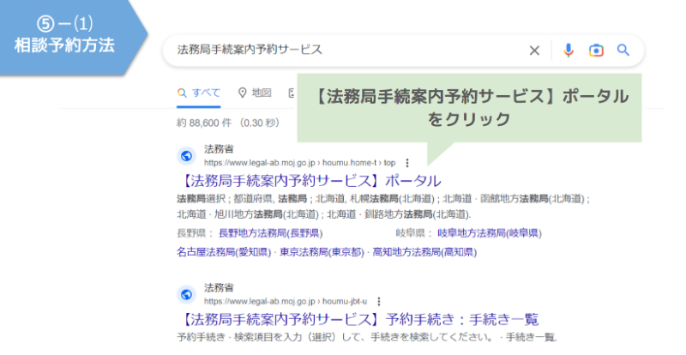The width and height of the screenshot is (686, 355).
Task: Click the 長野県: label
Action: pos(196,233)
